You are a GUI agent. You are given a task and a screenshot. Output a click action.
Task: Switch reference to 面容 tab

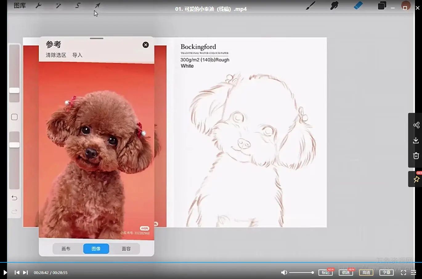(x=126, y=249)
